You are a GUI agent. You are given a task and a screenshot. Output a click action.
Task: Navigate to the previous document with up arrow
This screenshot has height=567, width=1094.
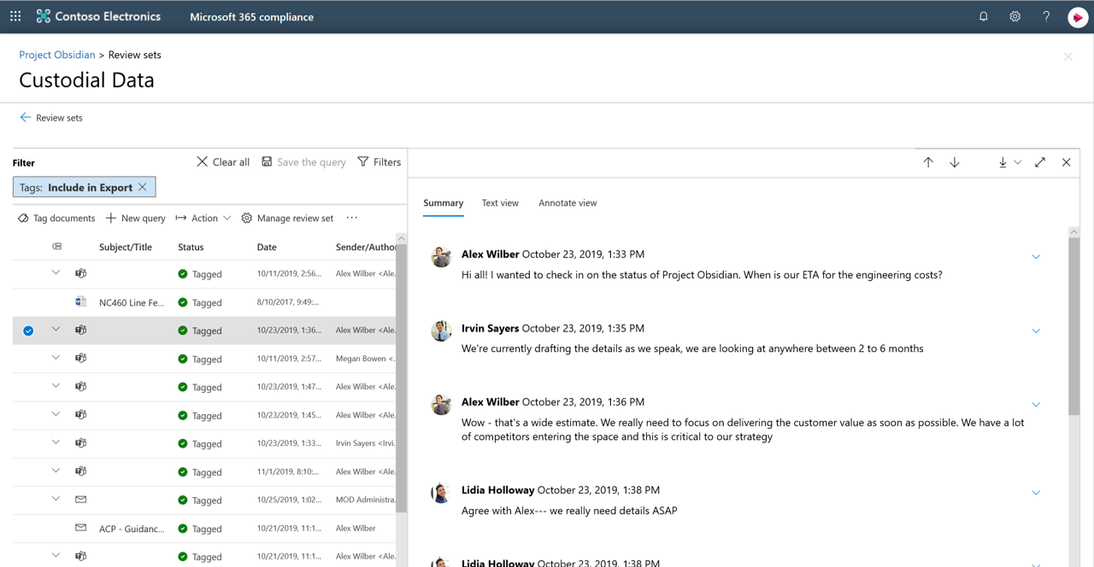click(x=928, y=161)
